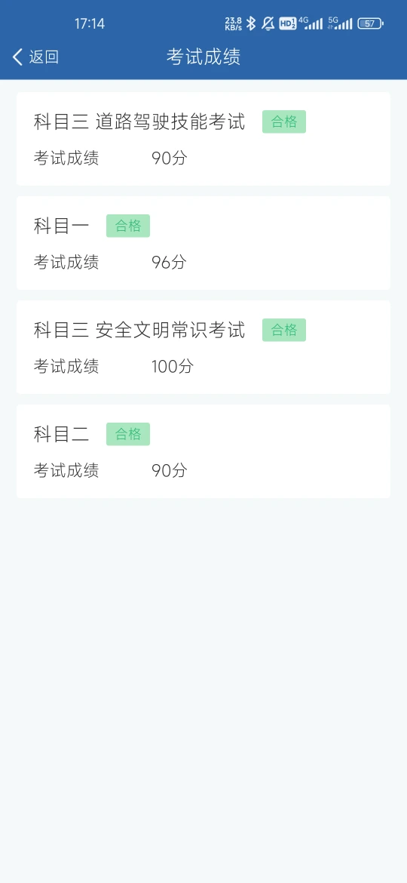
Task: Tap the HD call status icon
Action: point(287,23)
